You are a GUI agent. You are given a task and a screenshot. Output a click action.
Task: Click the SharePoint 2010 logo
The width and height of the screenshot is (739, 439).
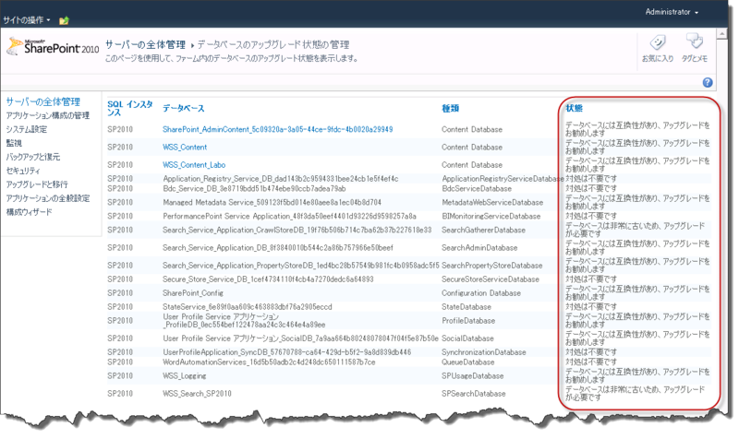[53, 48]
